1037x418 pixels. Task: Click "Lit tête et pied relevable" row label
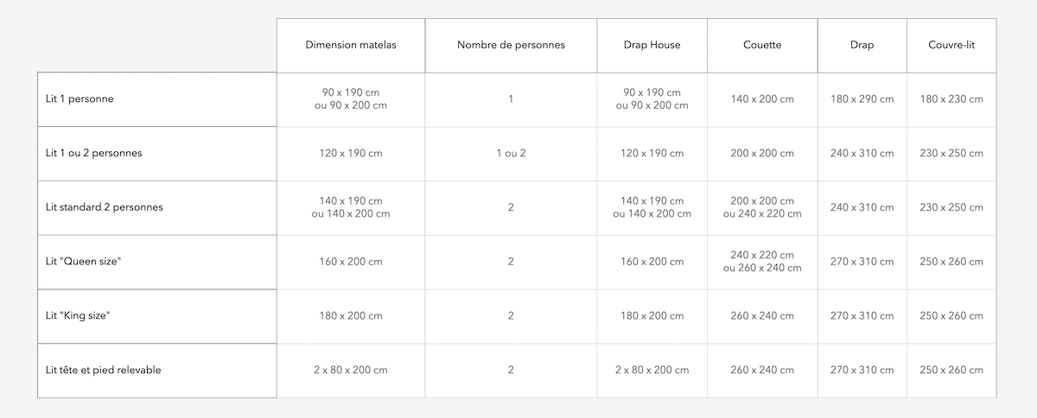tap(104, 370)
